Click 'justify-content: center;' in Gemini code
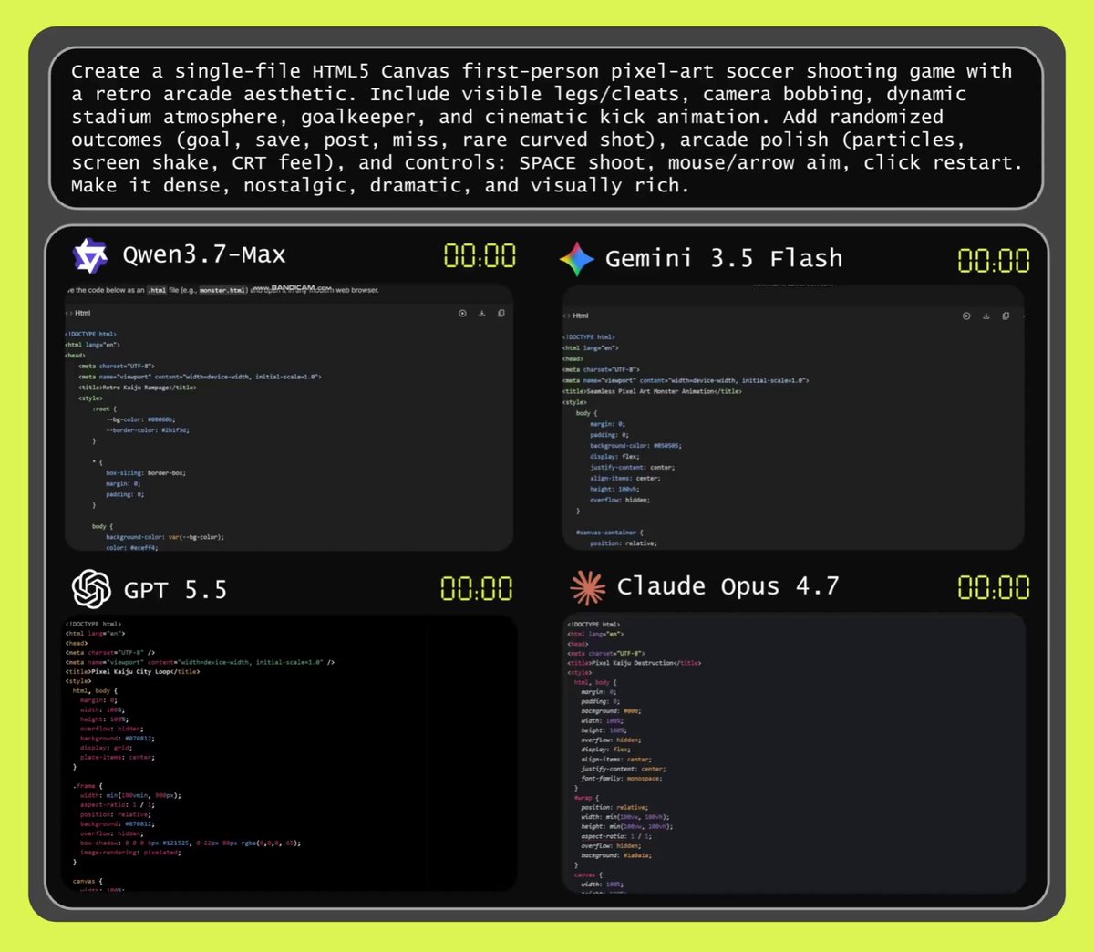The image size is (1094, 952). point(632,468)
